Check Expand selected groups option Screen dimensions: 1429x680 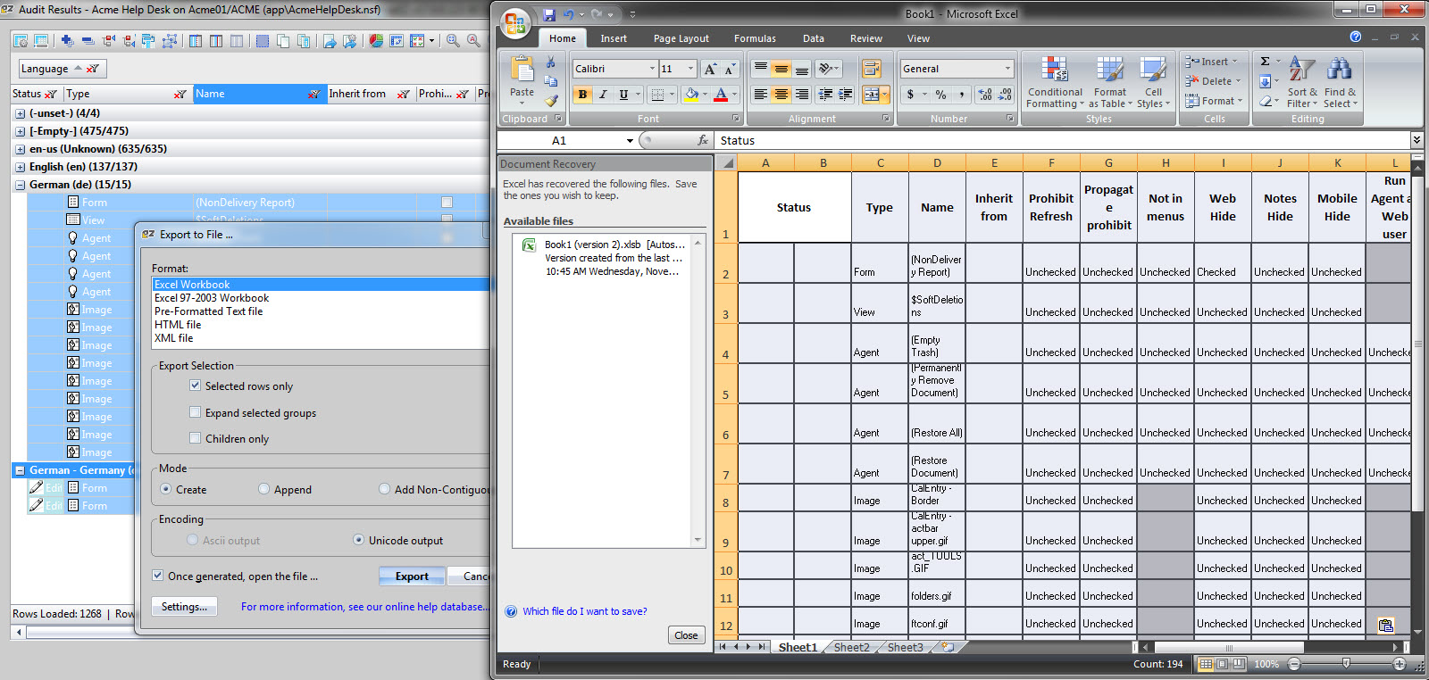point(196,412)
